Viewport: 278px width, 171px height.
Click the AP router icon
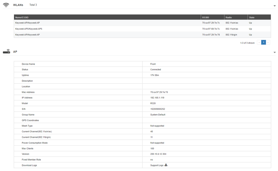[6, 52]
